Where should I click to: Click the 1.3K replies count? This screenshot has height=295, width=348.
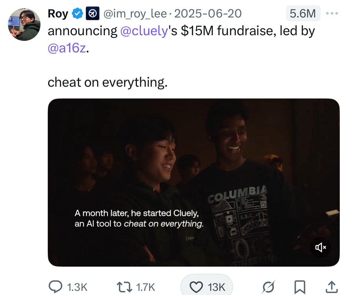77,287
